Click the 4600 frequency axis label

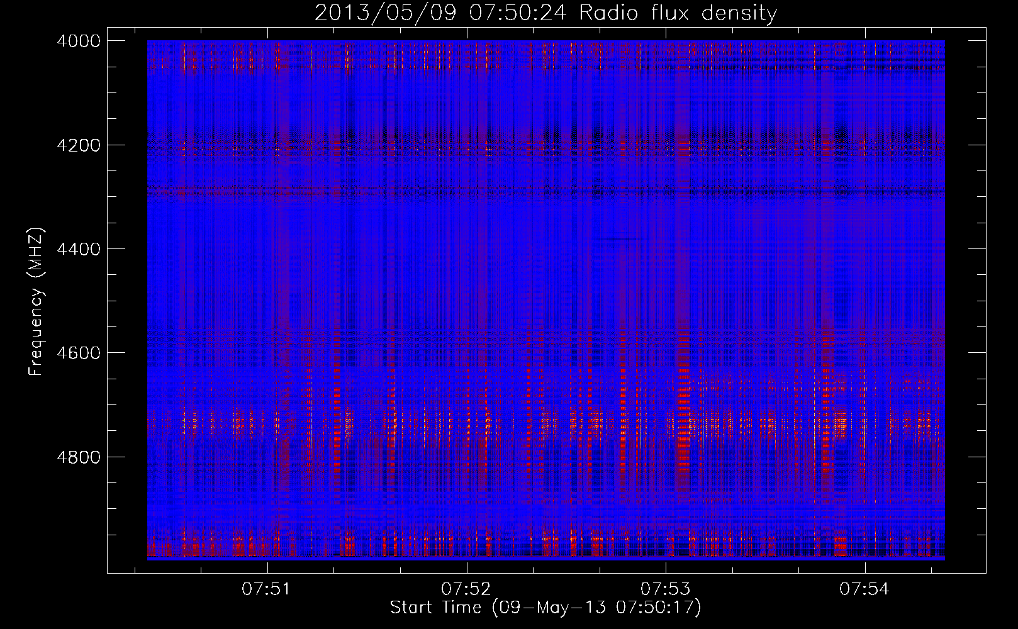(79, 353)
